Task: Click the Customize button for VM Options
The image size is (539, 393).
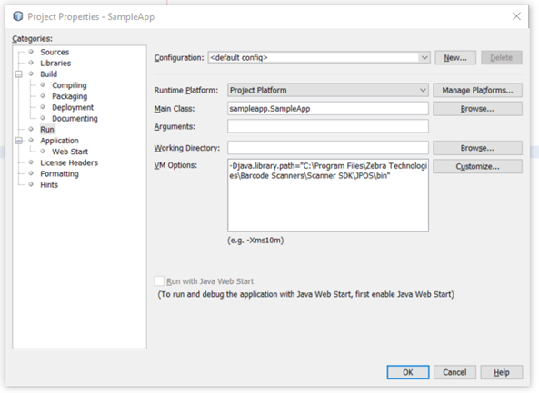Action: pos(477,166)
